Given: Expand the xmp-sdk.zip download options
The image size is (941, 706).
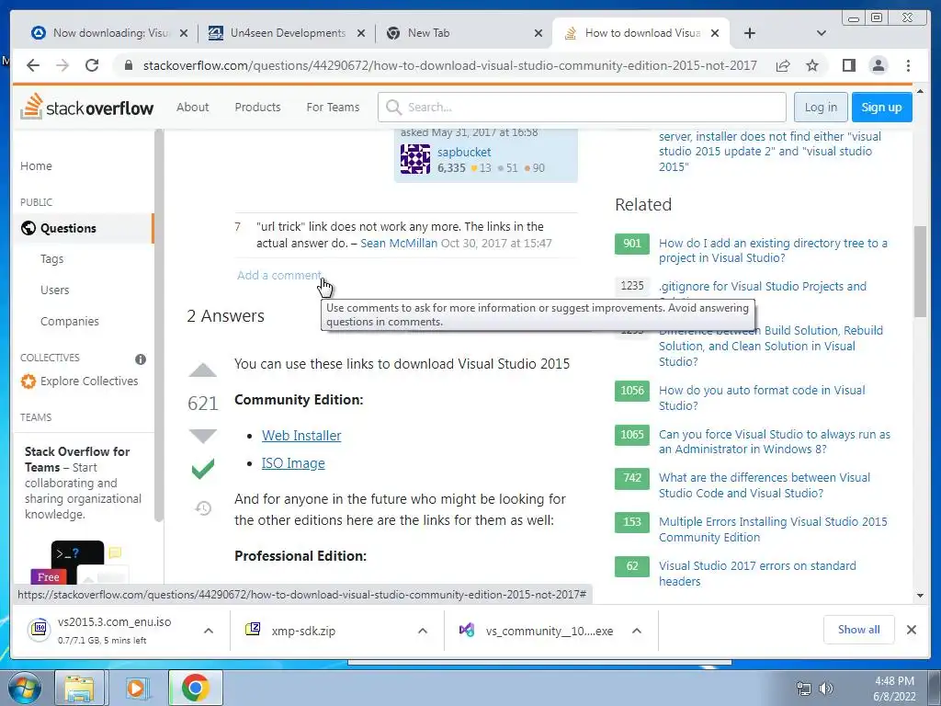Looking at the screenshot, I should [x=423, y=631].
